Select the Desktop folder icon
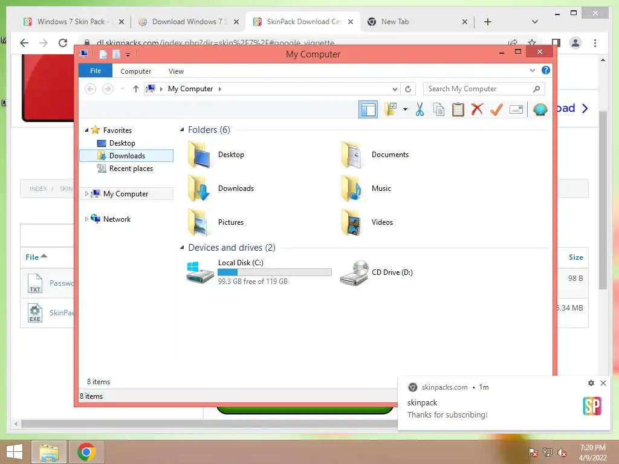The width and height of the screenshot is (619, 464). [x=198, y=155]
